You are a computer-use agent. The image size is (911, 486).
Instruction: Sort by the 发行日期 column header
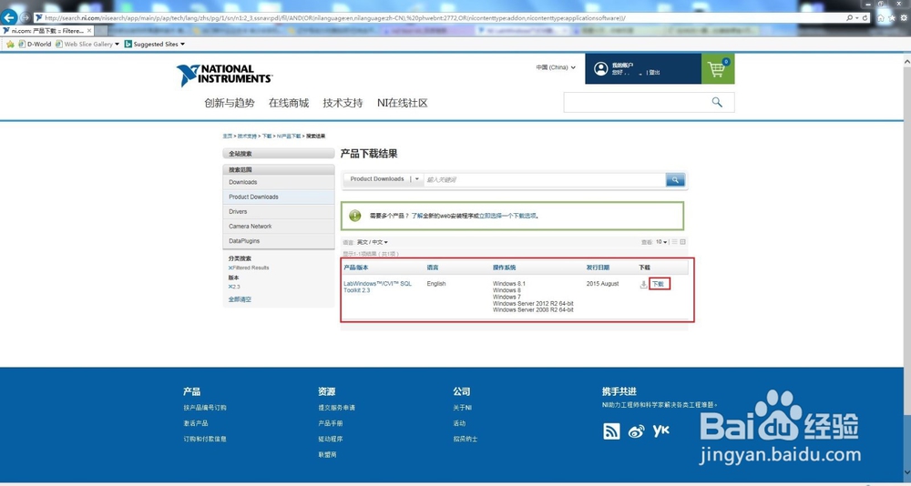click(x=598, y=268)
